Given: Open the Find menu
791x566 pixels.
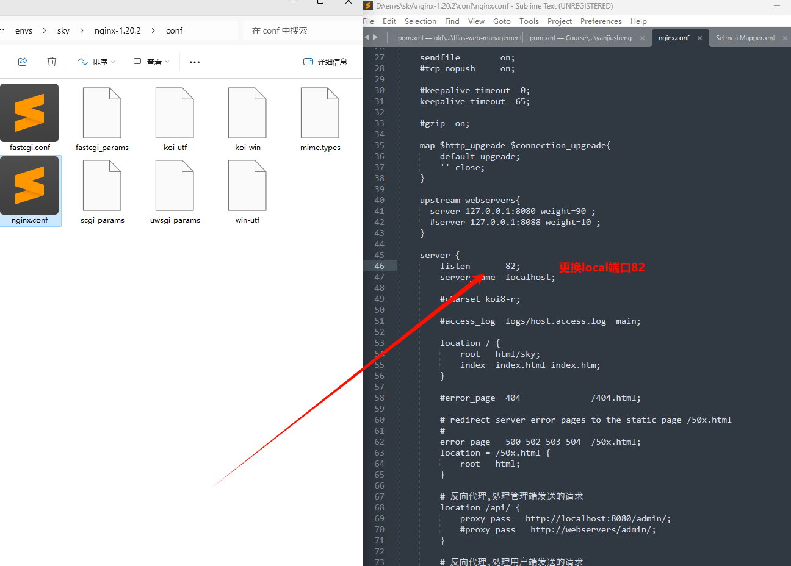Looking at the screenshot, I should pyautogui.click(x=452, y=21).
